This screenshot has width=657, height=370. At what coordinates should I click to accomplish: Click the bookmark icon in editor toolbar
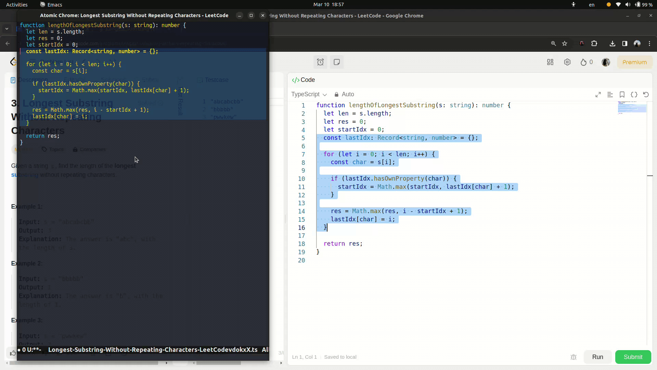(x=622, y=95)
